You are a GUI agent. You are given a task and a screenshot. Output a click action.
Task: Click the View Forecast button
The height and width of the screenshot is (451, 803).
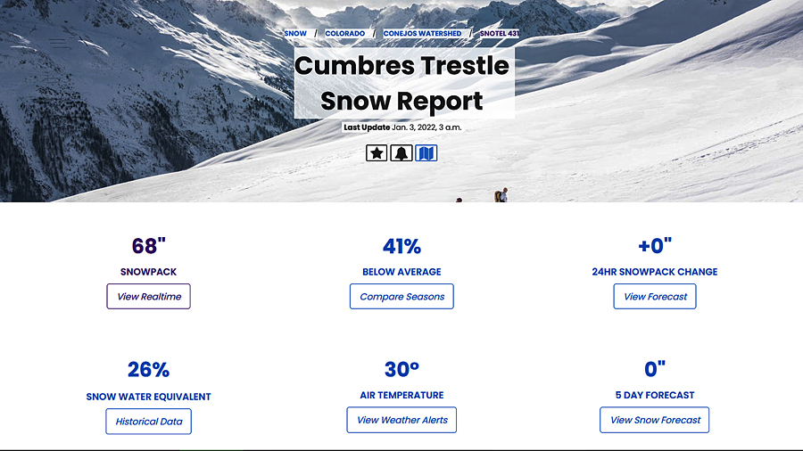(655, 297)
